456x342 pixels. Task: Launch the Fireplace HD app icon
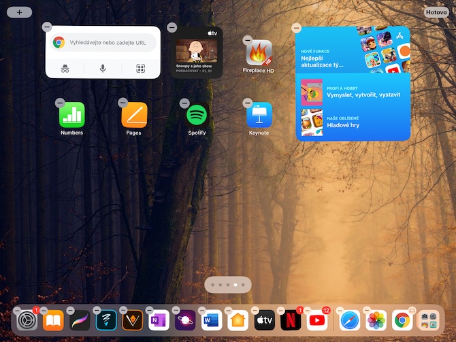pos(259,53)
